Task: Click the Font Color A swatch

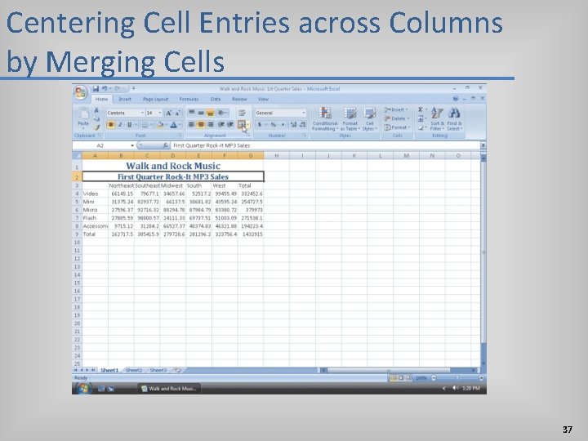Action: [174, 125]
